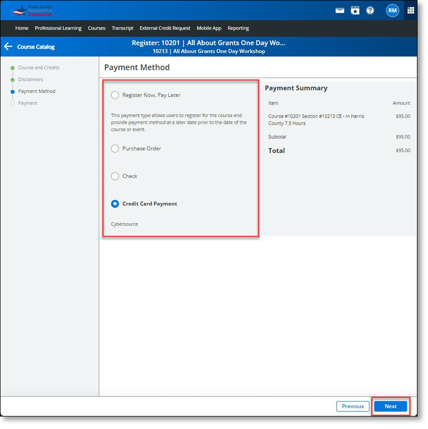This screenshot has width=428, height=429.
Task: Open the Professional Learning menu
Action: click(x=58, y=28)
